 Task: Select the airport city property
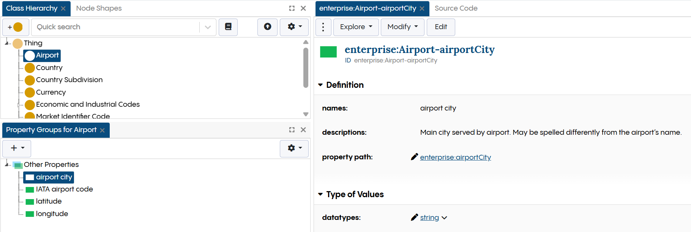tap(54, 177)
